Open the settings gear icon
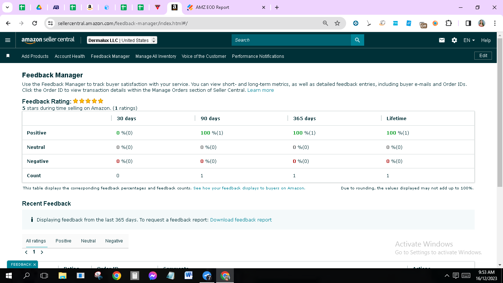This screenshot has height=283, width=503. 454,40
